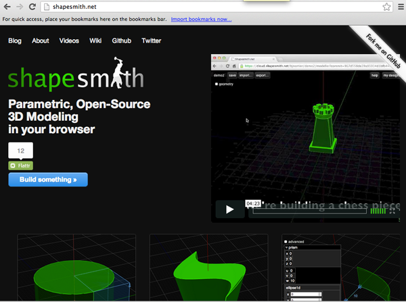Seek within the video progress bar
406x302 pixels.
pyautogui.click(x=308, y=211)
